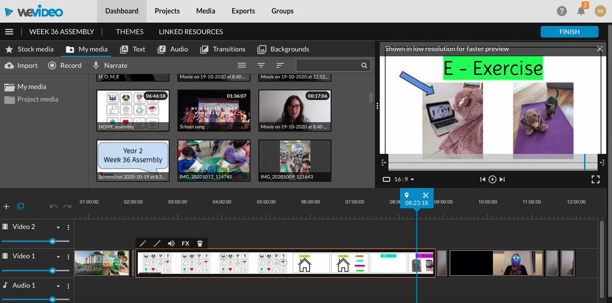This screenshot has height=303, width=612.
Task: Jump to next frame in preview
Action: tap(502, 179)
